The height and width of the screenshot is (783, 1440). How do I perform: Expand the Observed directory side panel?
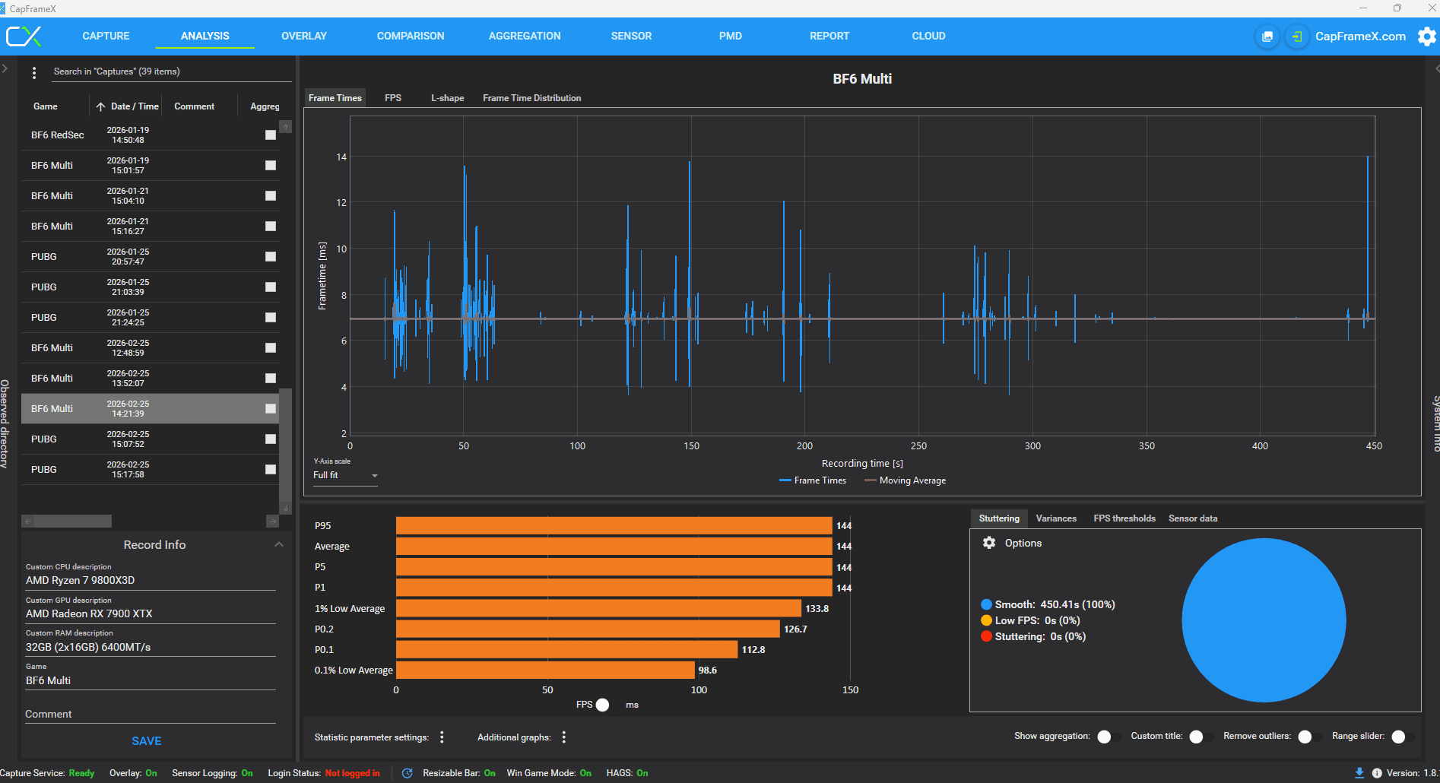5,423
